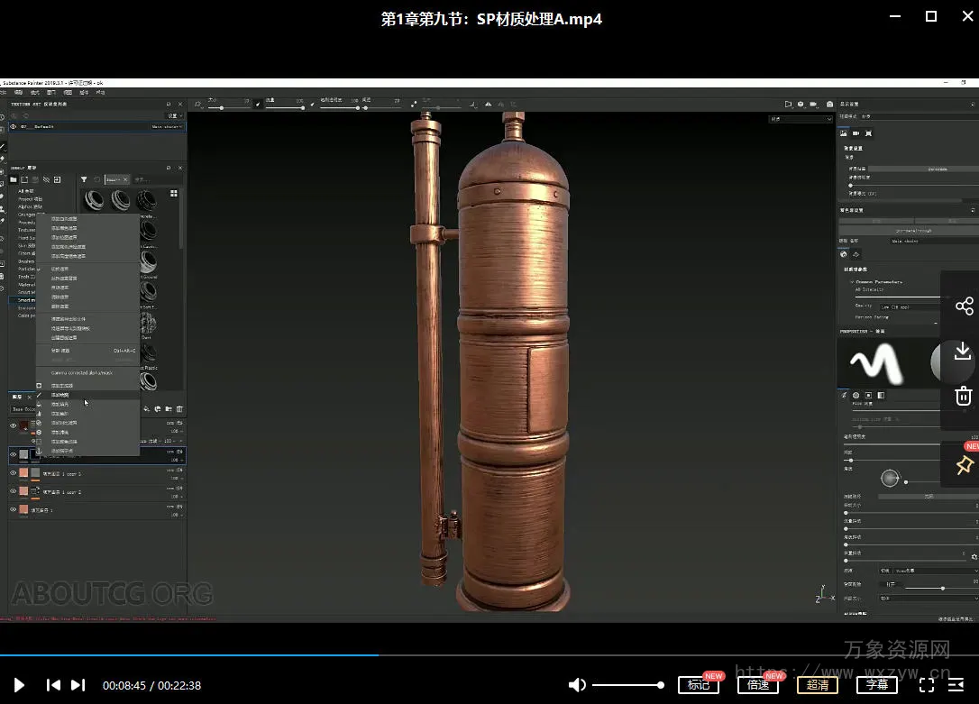Skip to the previous video
The image size is (979, 704).
53,685
